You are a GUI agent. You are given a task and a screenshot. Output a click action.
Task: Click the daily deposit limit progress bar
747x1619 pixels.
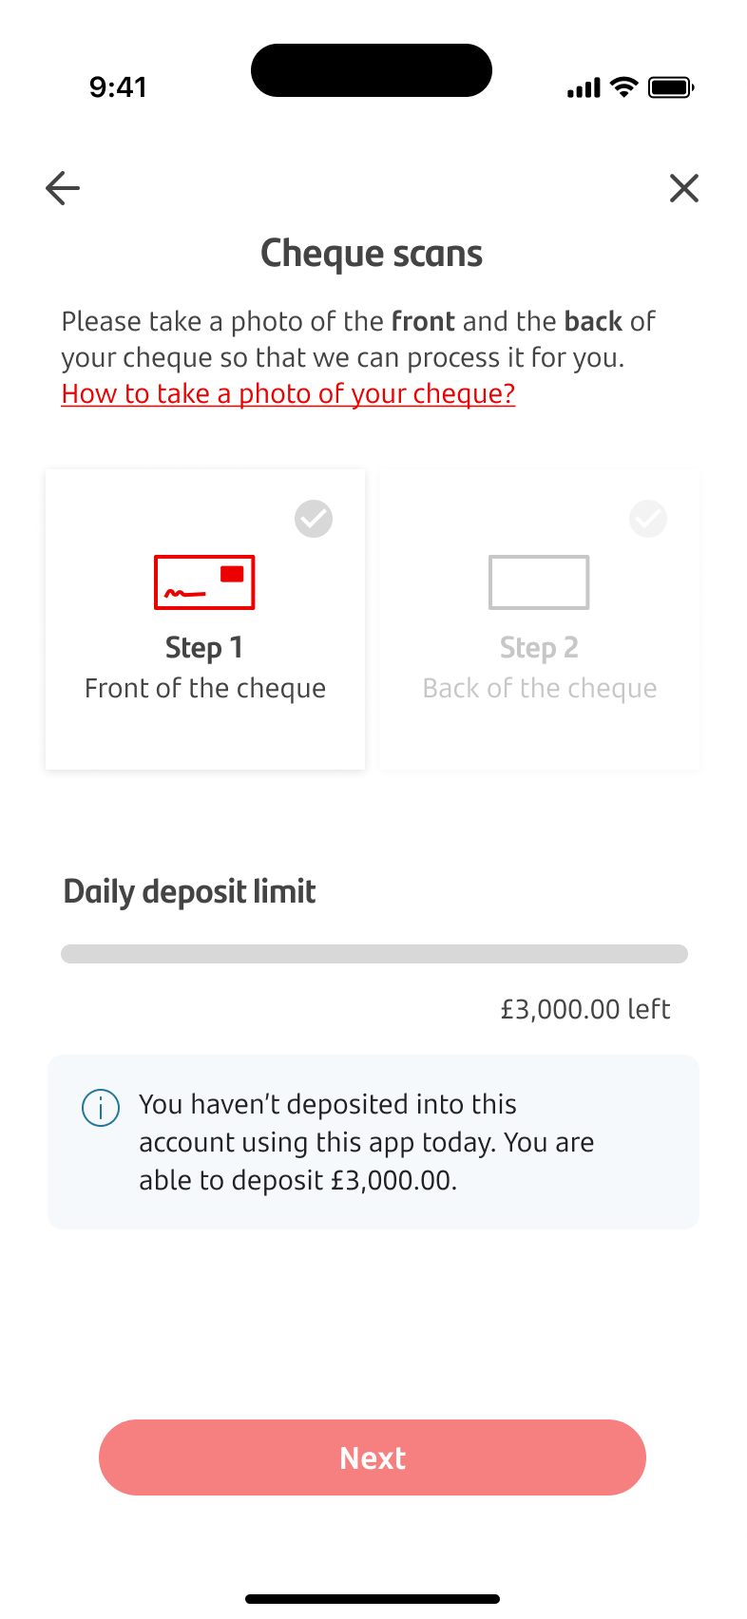click(373, 953)
